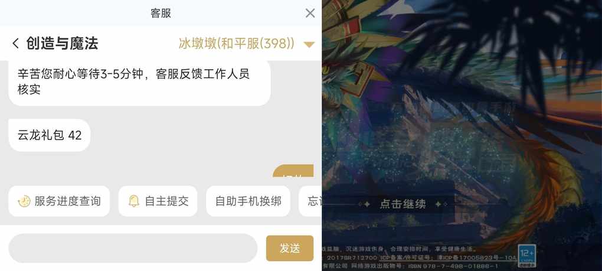Screen dimensions: 602x271
Task: Click the 12+ age rating badge
Action: tap(526, 255)
